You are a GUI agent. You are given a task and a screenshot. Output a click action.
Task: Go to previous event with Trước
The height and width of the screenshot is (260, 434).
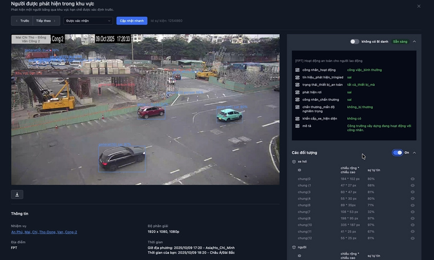pyautogui.click(x=22, y=21)
